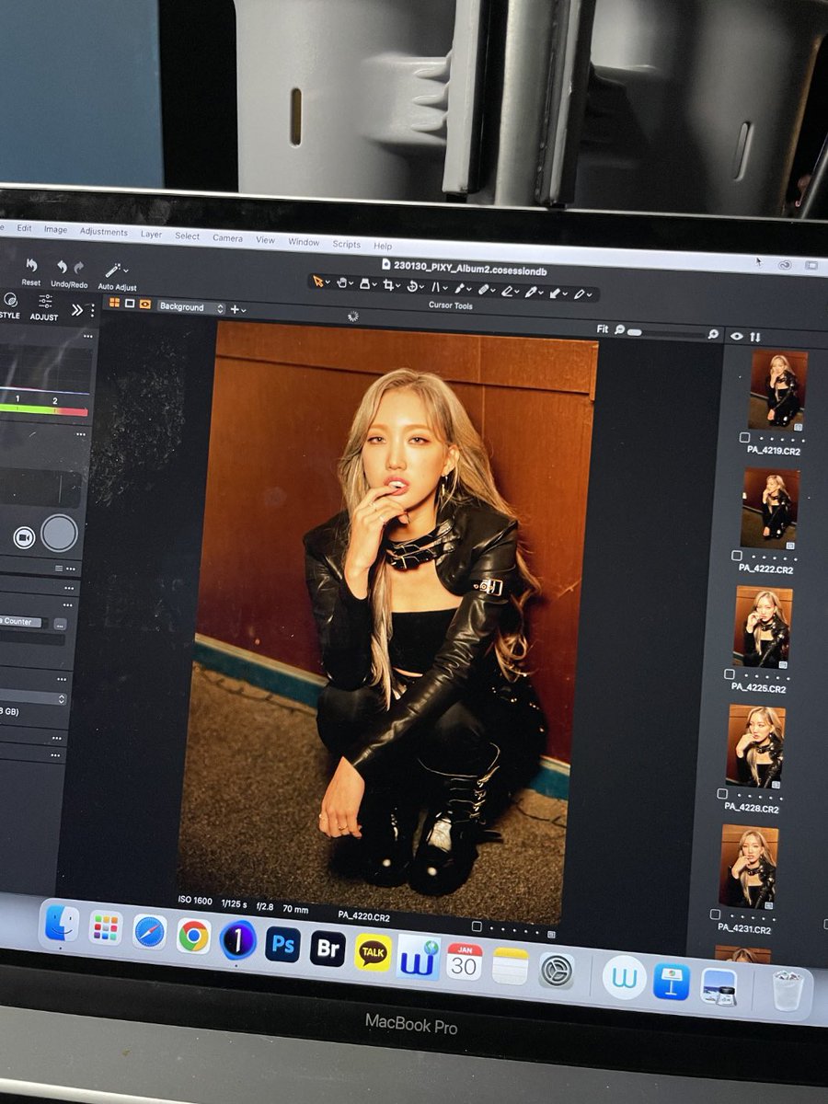
Task: Open Capture One from the Dock
Action: click(x=238, y=939)
